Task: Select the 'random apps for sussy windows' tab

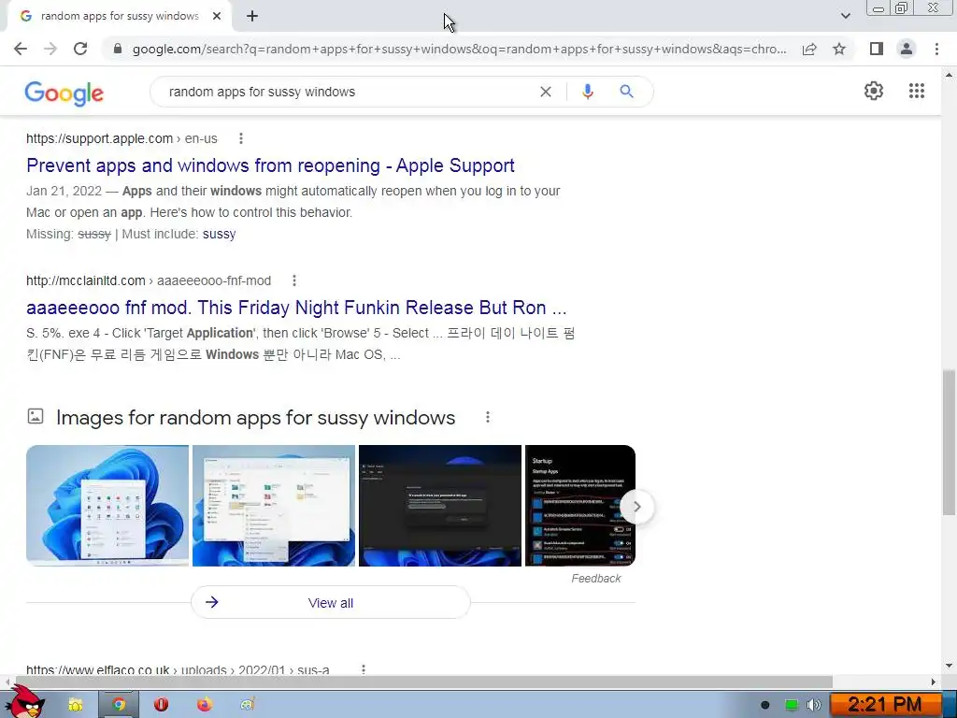Action: pyautogui.click(x=120, y=17)
